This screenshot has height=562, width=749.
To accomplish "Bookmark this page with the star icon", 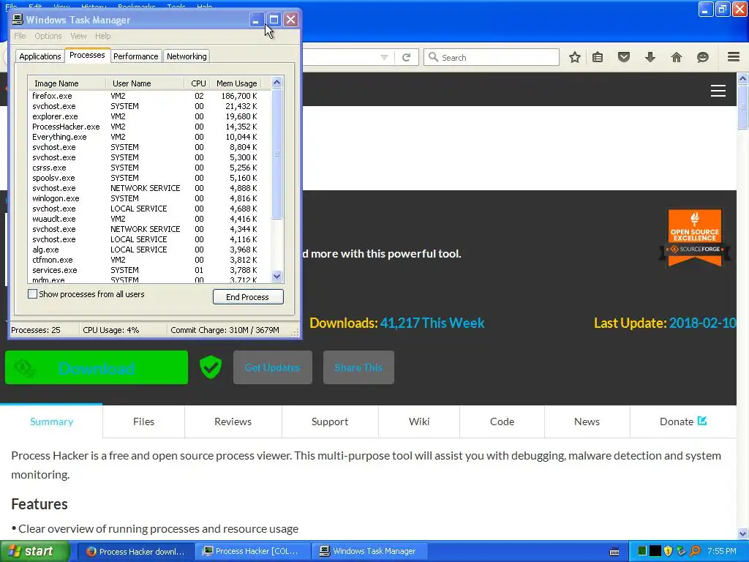I will (x=575, y=57).
